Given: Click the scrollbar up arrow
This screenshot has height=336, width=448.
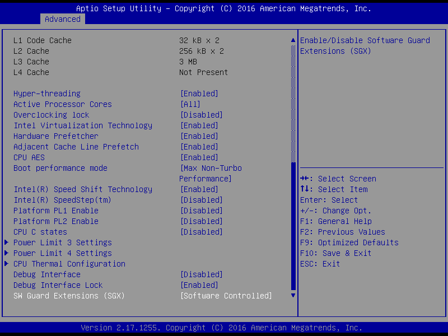Looking at the screenshot, I should [x=292, y=40].
